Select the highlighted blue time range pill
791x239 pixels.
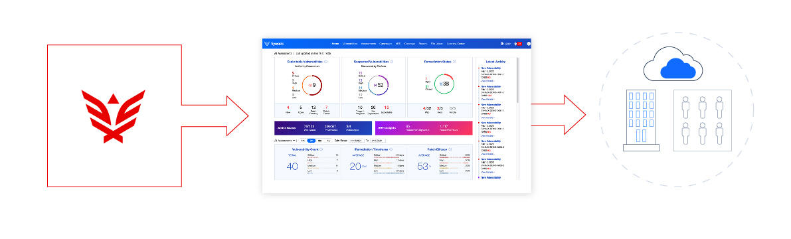[311, 141]
